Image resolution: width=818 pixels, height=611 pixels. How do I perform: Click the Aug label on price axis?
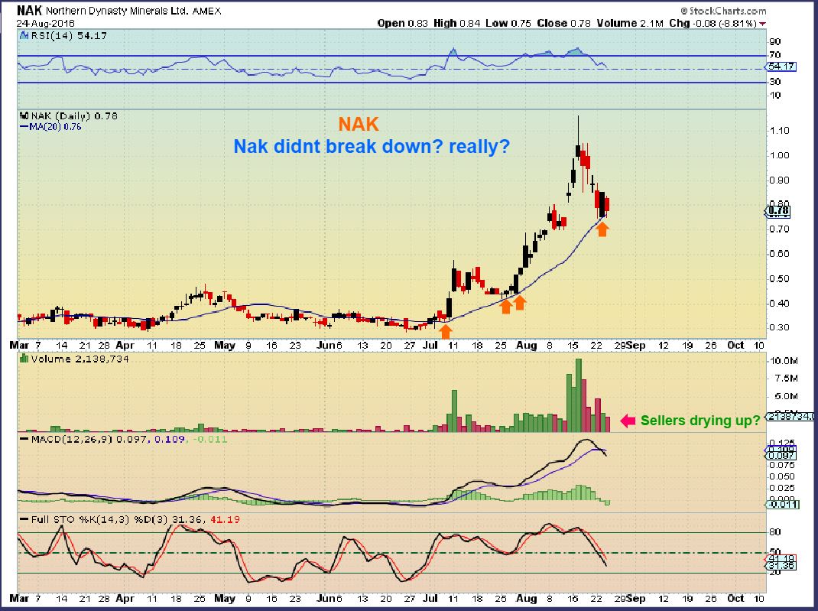(527, 346)
